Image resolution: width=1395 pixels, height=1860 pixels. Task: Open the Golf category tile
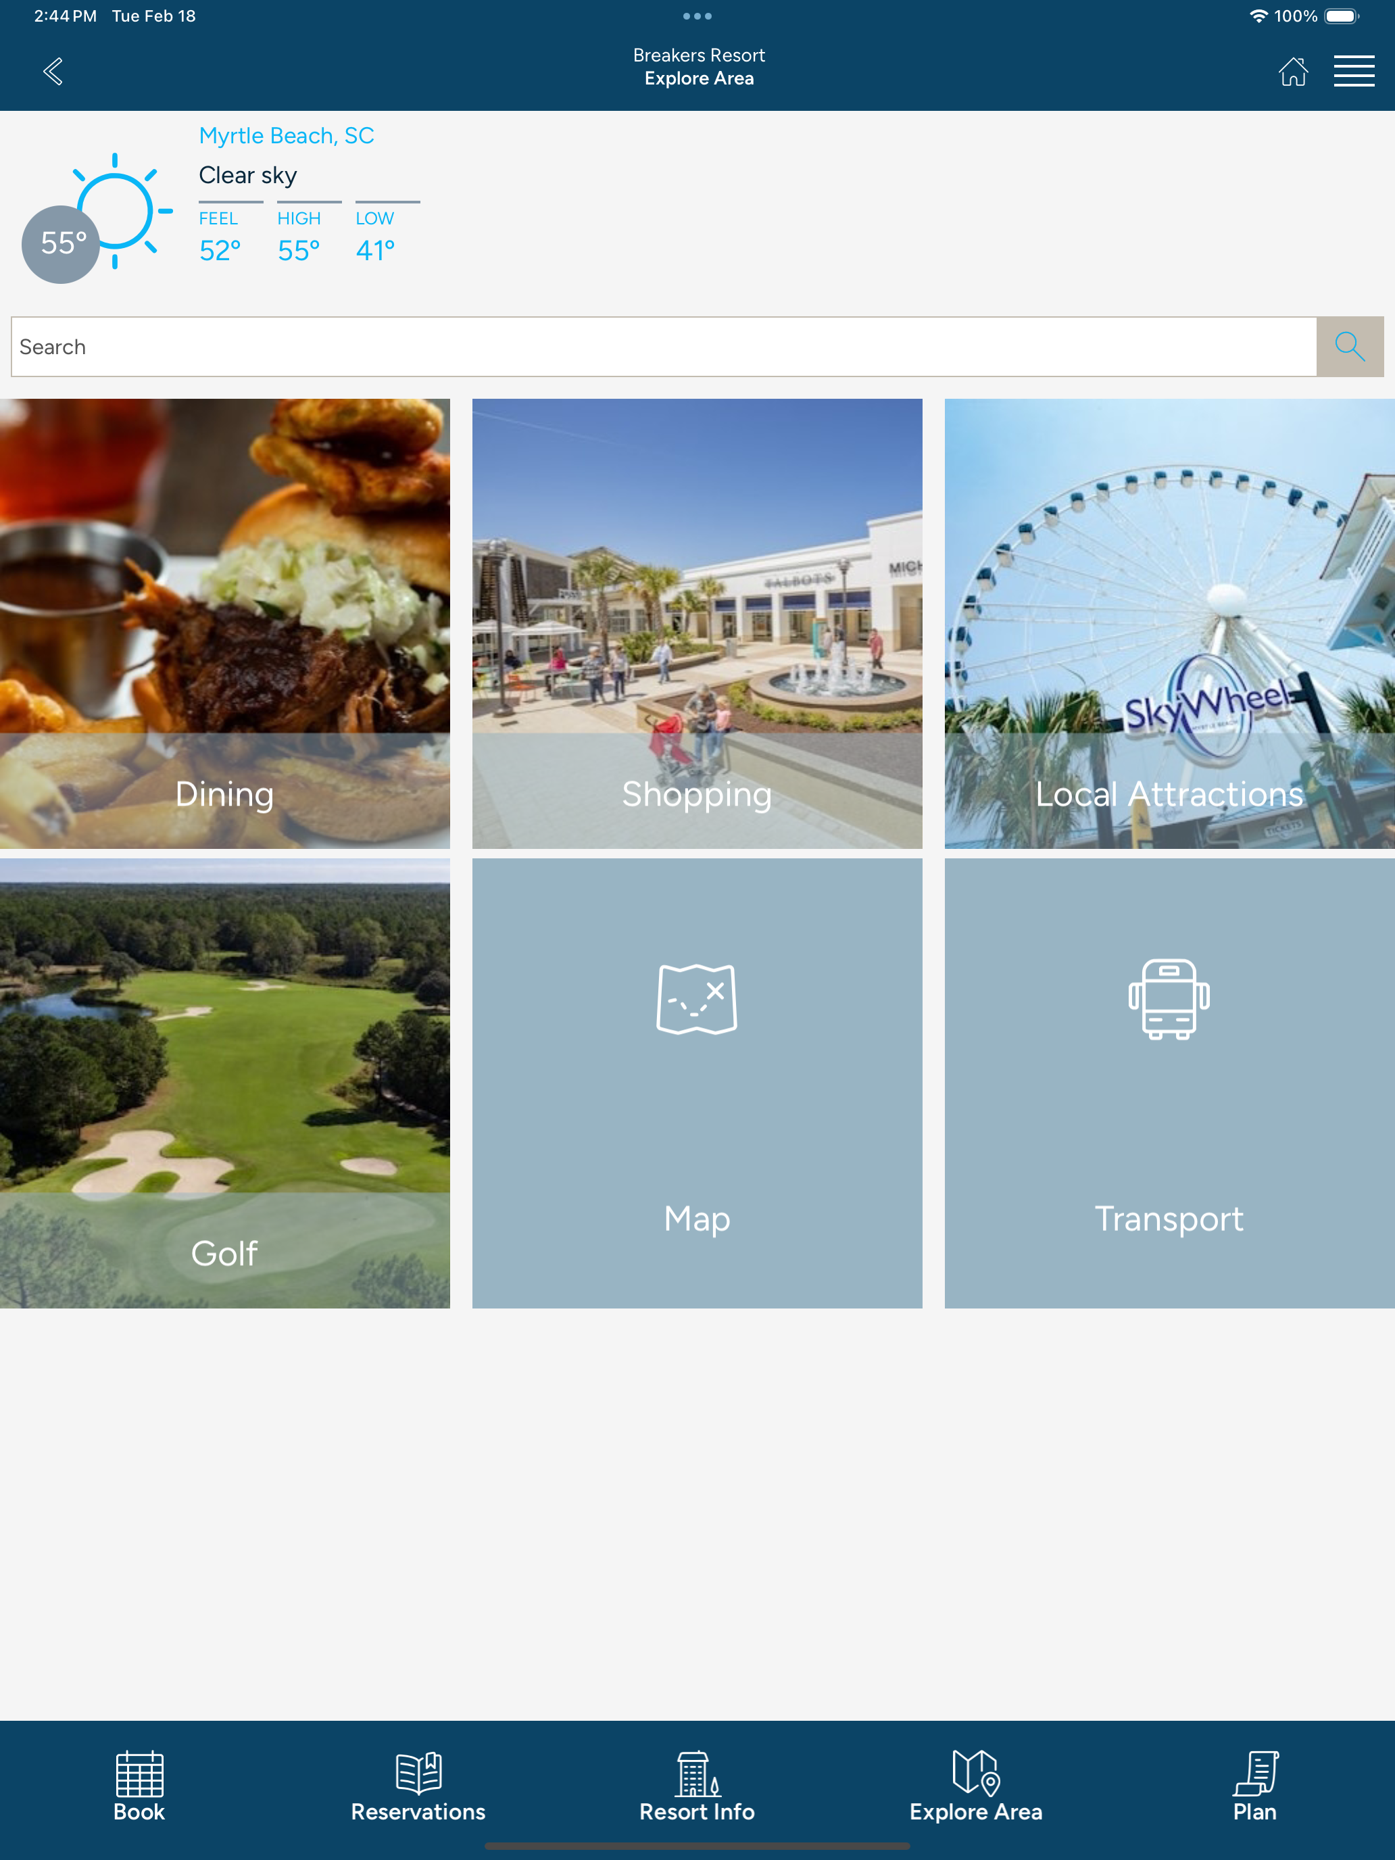(x=224, y=1083)
